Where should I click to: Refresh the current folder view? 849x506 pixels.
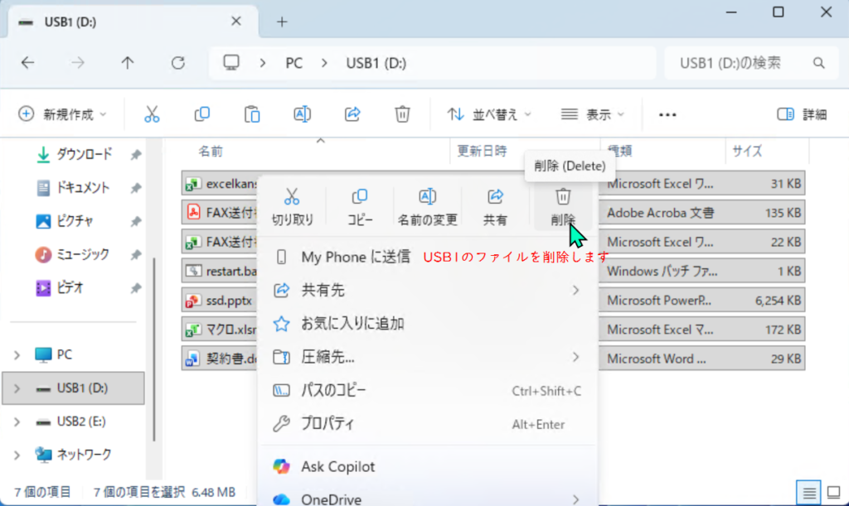click(177, 63)
